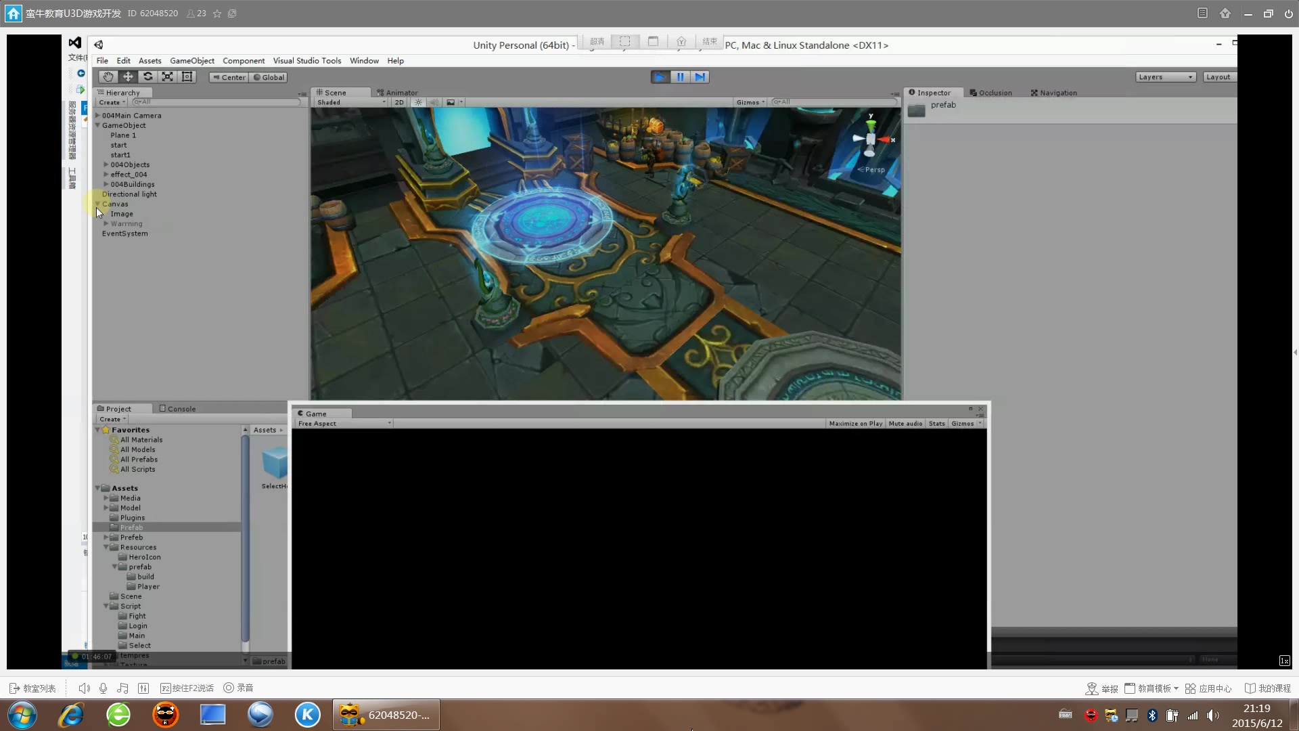Image resolution: width=1299 pixels, height=731 pixels.
Task: Toggle the Global handle rotation button
Action: (x=269, y=77)
